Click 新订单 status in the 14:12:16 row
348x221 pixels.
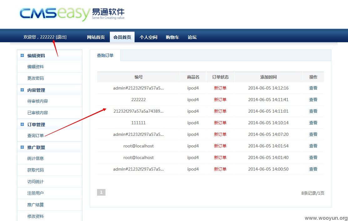point(220,88)
